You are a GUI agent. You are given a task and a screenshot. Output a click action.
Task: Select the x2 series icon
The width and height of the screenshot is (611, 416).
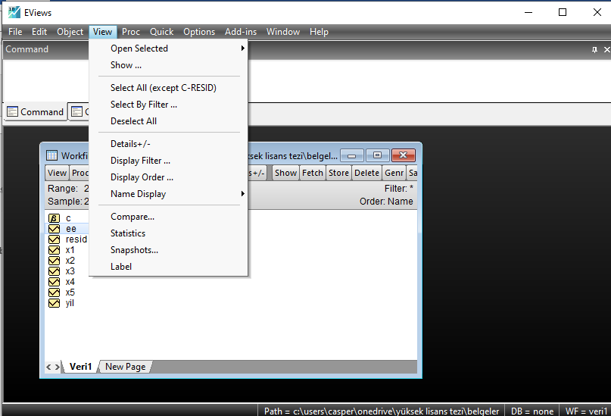[x=54, y=261]
